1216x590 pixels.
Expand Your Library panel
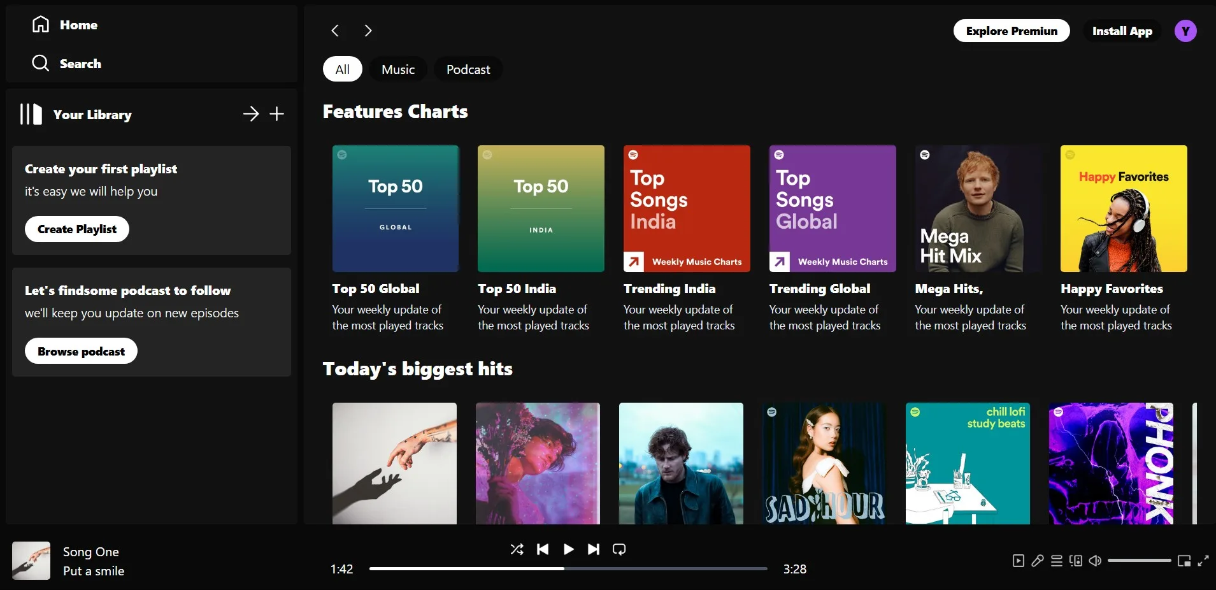[251, 114]
